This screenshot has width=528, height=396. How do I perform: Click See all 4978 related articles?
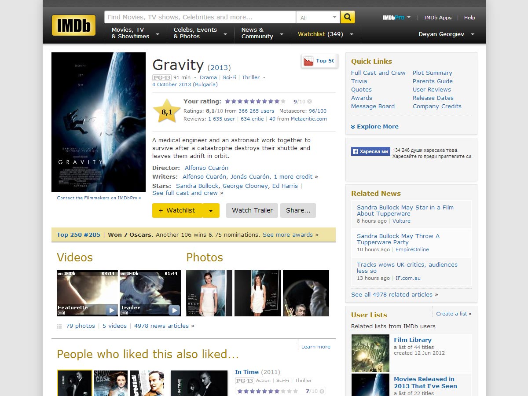point(392,295)
